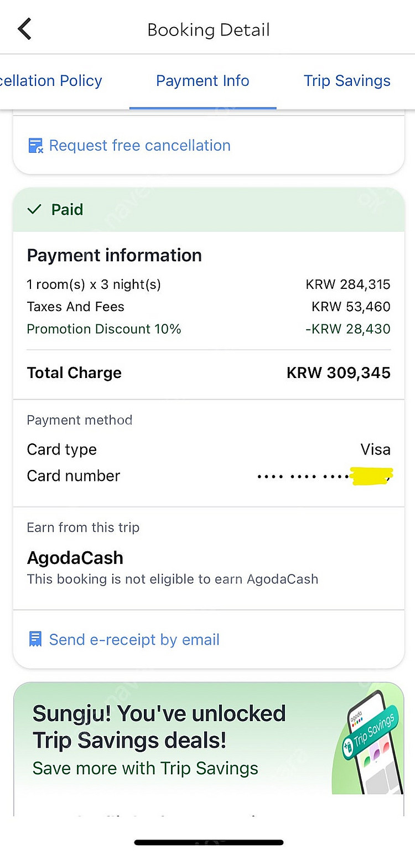
Task: Click the green Paid checkmark
Action: (34, 209)
